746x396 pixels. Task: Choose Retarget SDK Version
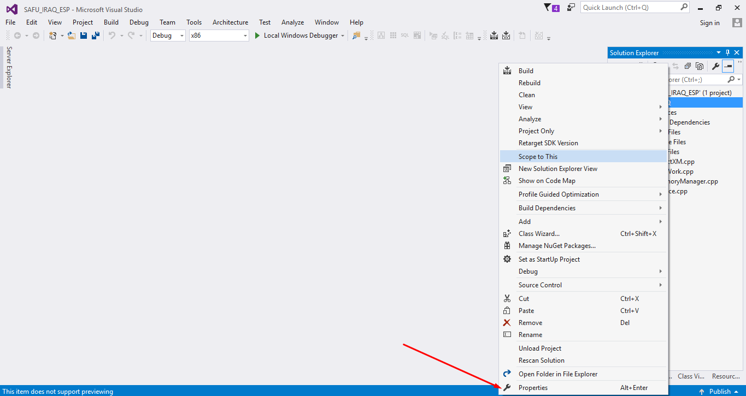click(583, 143)
